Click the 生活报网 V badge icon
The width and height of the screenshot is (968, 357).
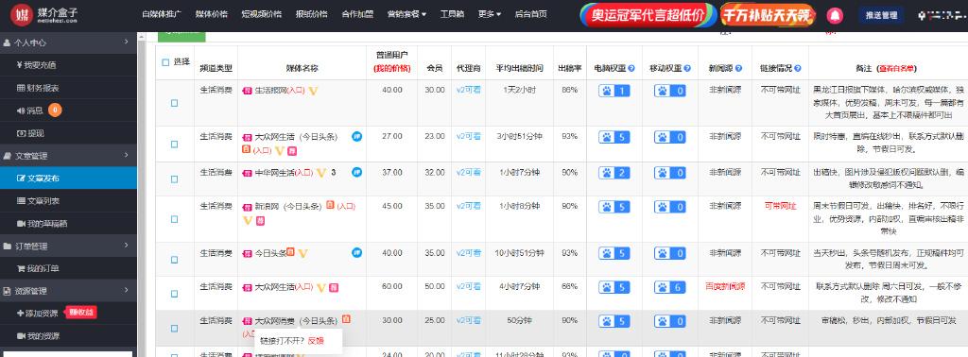click(313, 91)
